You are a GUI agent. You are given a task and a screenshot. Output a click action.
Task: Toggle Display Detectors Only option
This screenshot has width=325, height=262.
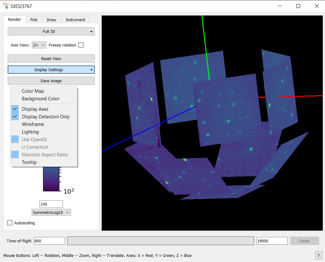coord(45,117)
